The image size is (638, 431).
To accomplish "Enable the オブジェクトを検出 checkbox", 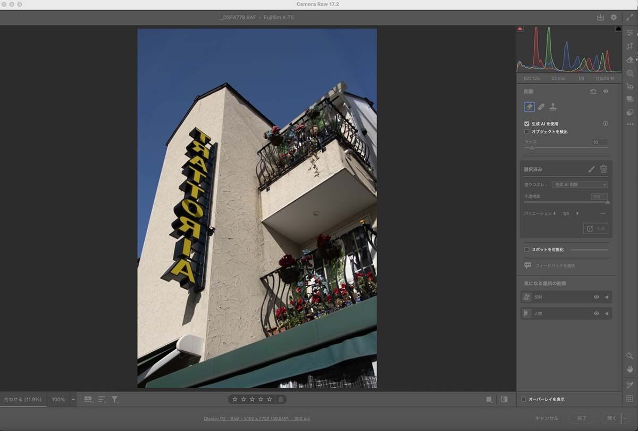I will point(527,131).
